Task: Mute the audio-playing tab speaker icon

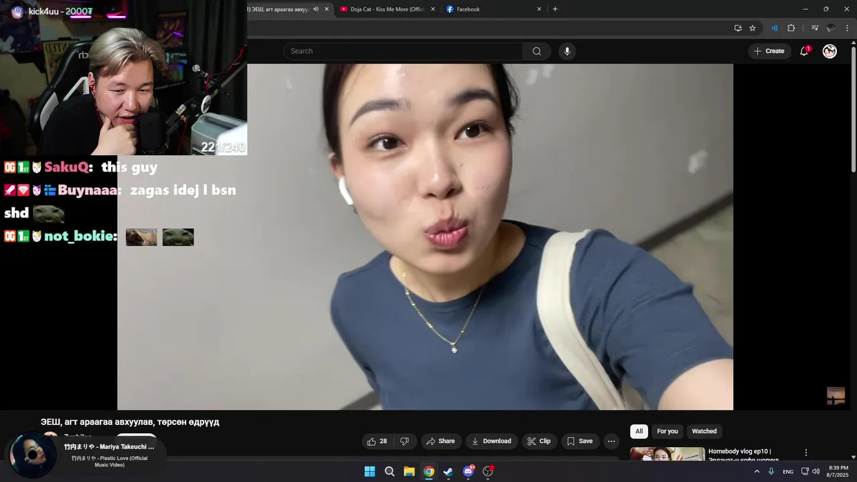Action: (x=316, y=9)
